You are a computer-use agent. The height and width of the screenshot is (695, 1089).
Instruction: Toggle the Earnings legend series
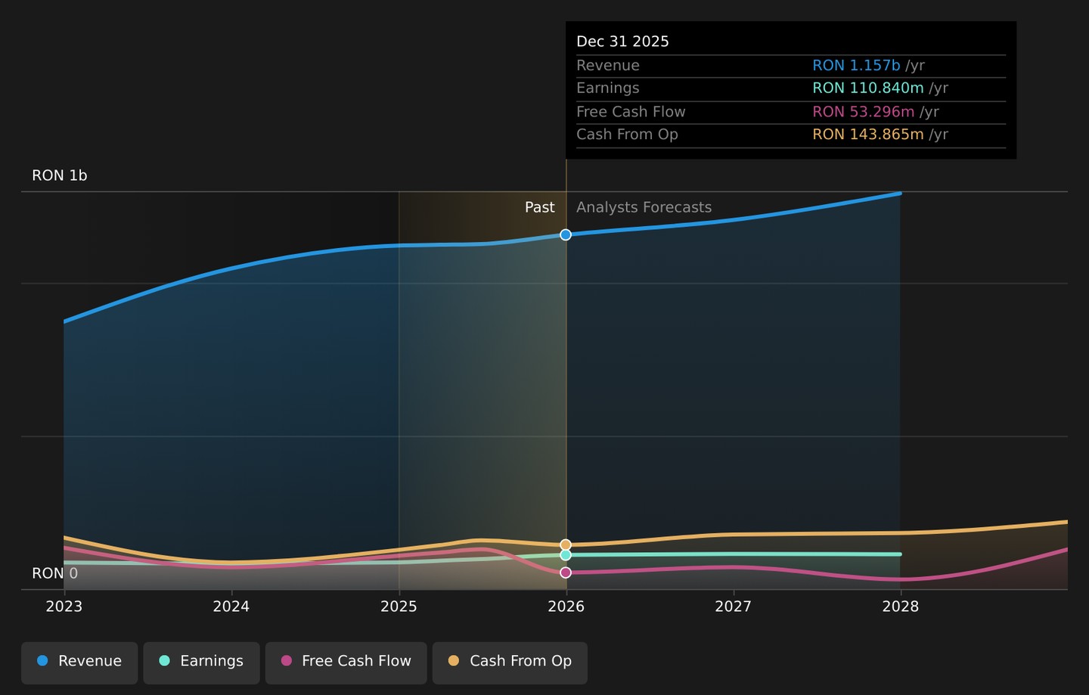click(201, 662)
